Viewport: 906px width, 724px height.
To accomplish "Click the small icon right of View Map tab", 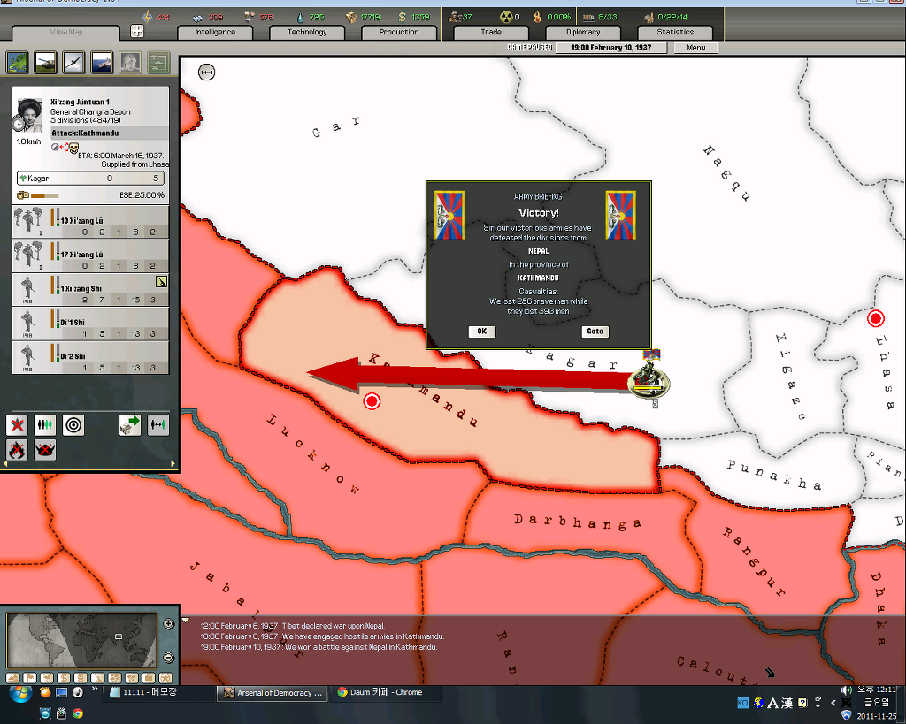I will pos(137,31).
